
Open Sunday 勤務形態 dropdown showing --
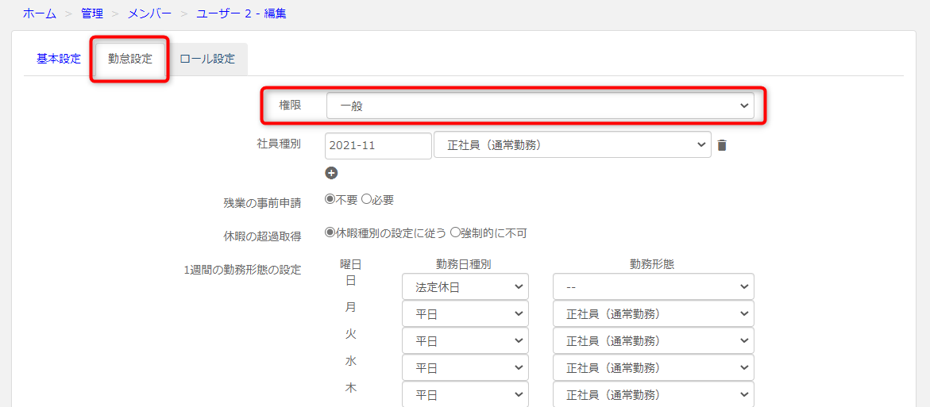point(654,286)
